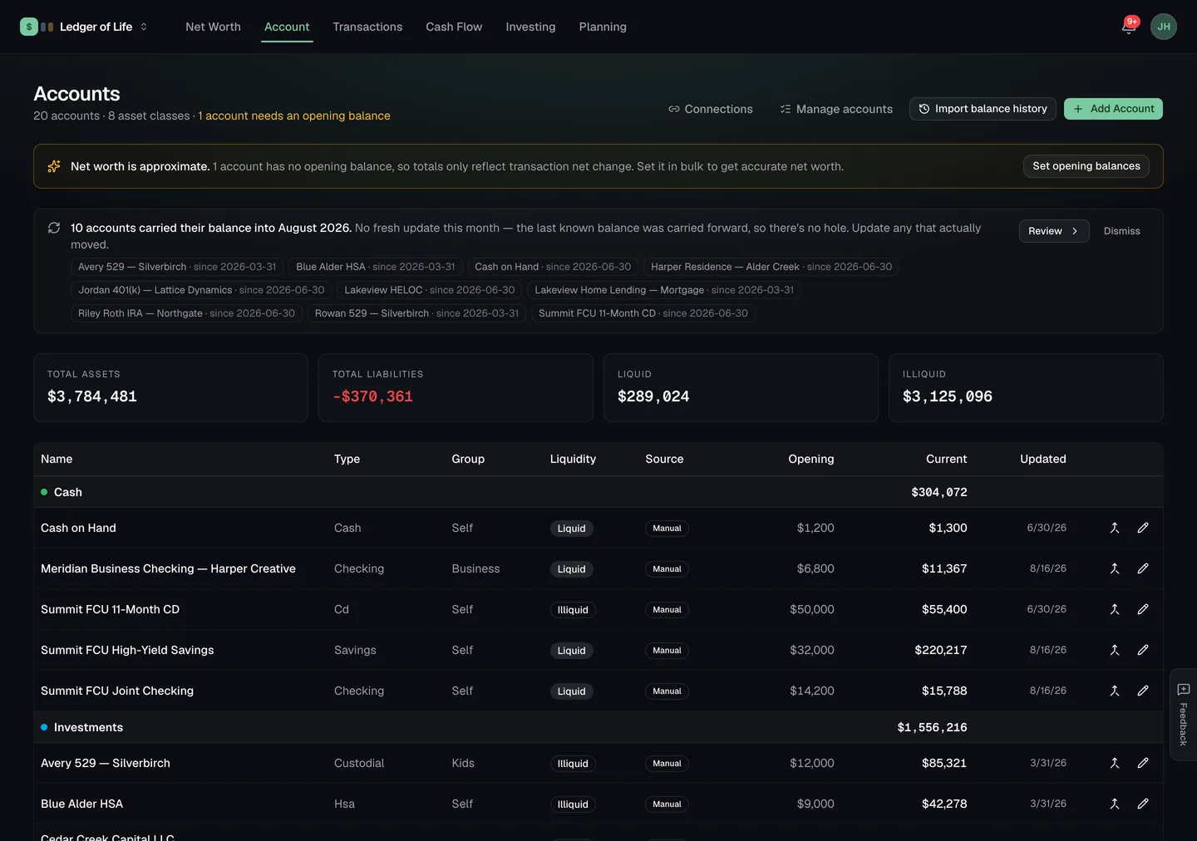Click the Manual badge for Blue Alder HSA

pos(667,804)
